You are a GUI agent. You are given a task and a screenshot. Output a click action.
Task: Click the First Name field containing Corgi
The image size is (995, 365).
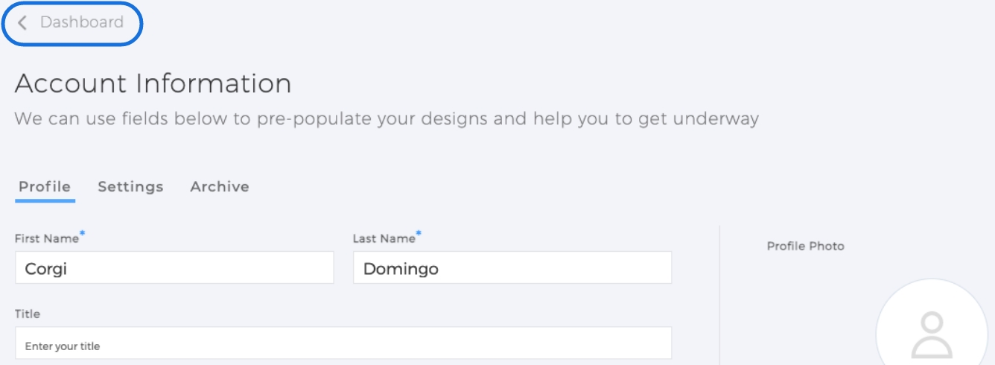tap(174, 267)
